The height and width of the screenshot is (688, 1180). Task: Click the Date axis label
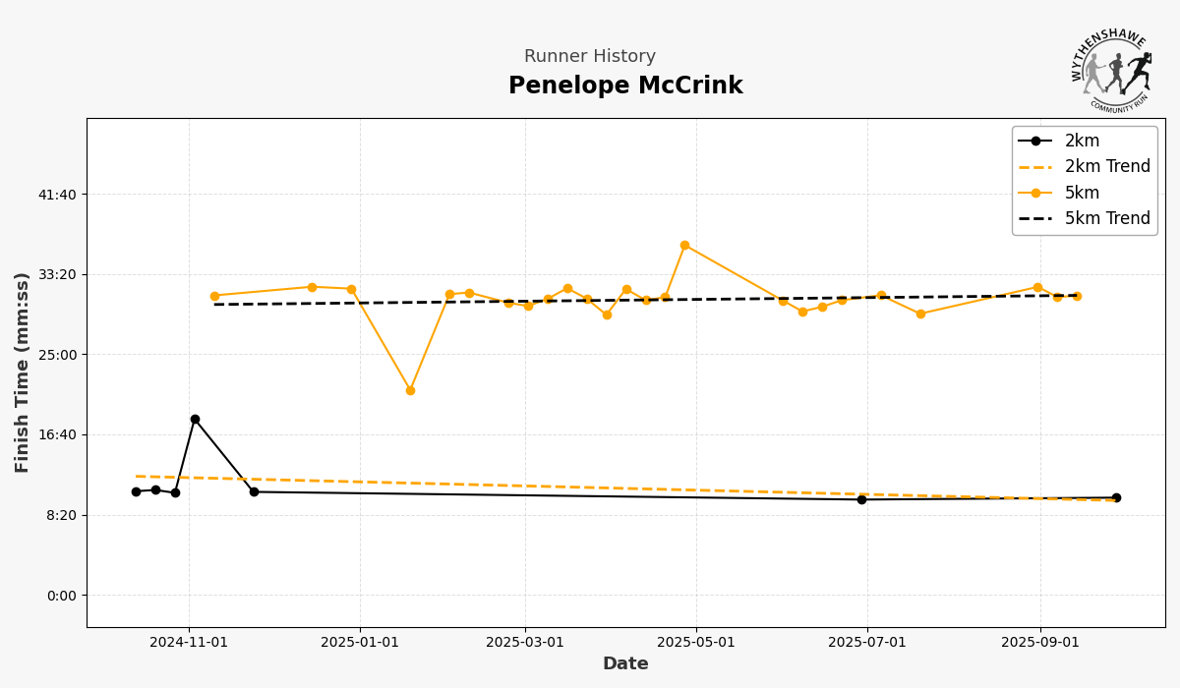[625, 664]
